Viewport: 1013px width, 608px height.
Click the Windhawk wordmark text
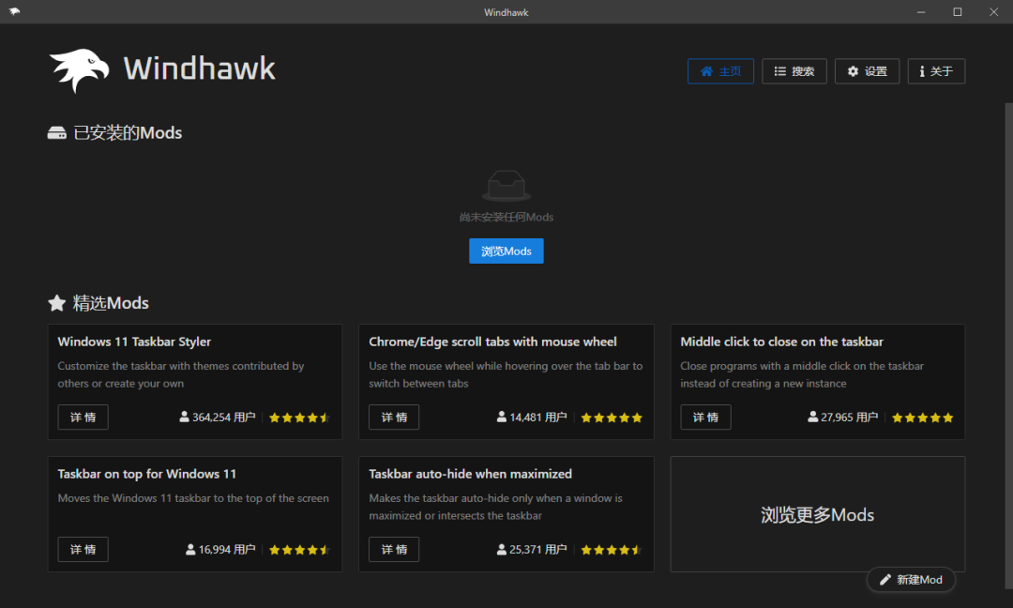pyautogui.click(x=200, y=68)
